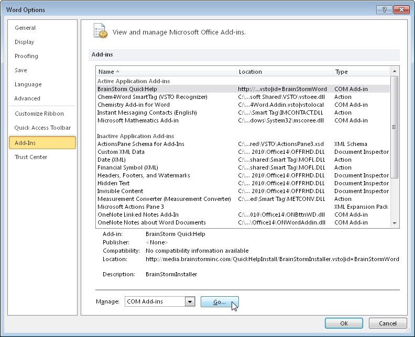Select Microsoft Actions Pane 3 row
This screenshot has width=415, height=337.
pyautogui.click(x=243, y=207)
